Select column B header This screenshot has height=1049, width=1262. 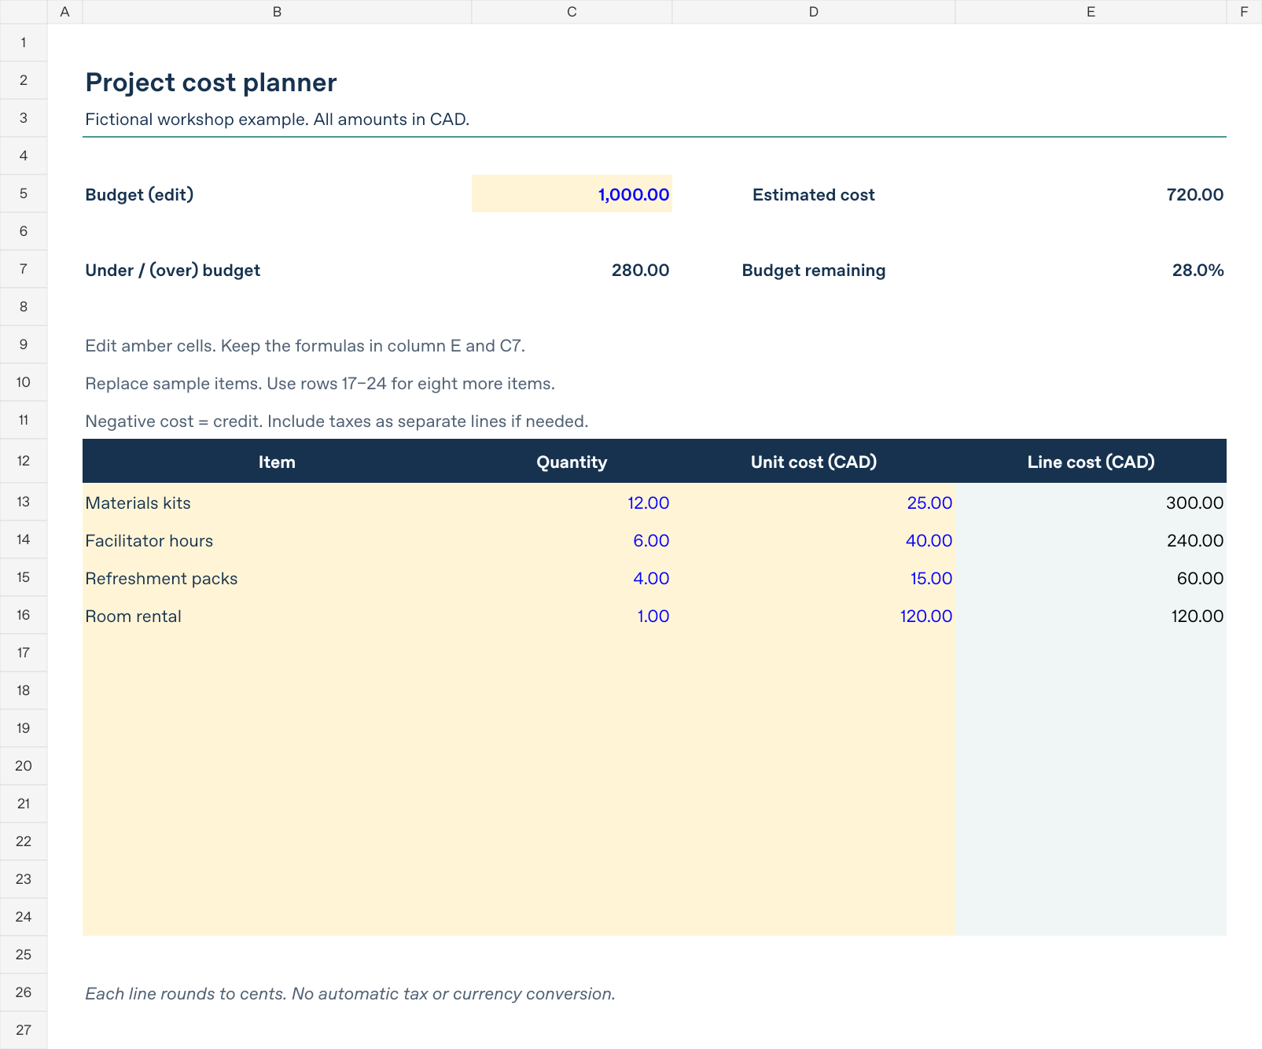point(277,12)
